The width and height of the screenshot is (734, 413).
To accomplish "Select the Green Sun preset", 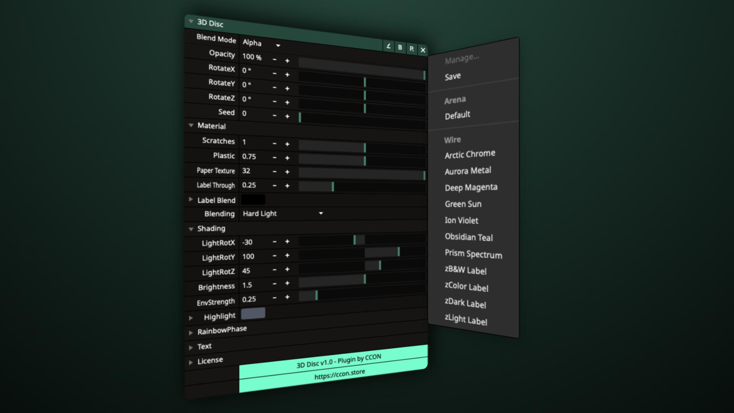I will point(463,204).
